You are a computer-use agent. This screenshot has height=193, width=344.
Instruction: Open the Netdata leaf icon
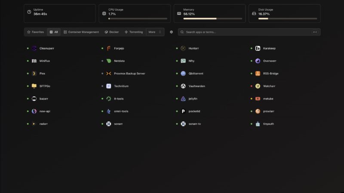pos(109,61)
